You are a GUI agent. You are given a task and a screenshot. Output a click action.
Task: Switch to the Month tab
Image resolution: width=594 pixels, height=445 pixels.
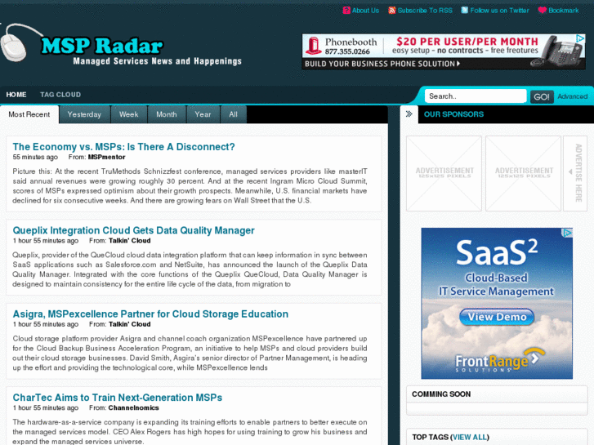pos(167,114)
